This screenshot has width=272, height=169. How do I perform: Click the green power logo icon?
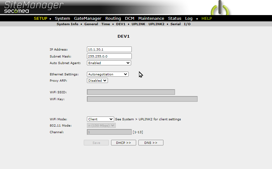220,8
